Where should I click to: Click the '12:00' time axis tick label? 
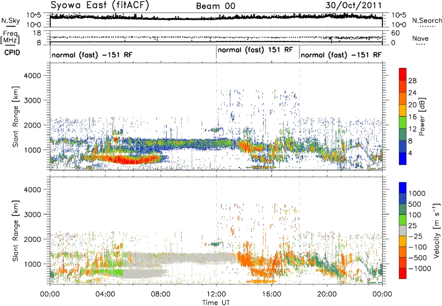point(216,294)
